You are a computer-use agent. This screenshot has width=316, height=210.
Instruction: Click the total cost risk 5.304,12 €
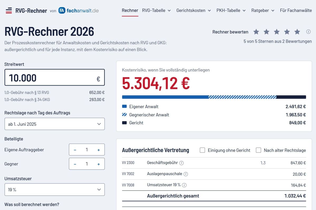tap(156, 83)
